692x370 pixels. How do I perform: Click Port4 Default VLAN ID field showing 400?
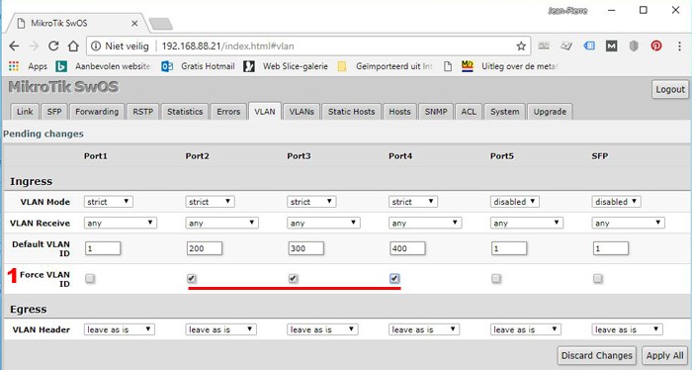tap(407, 248)
